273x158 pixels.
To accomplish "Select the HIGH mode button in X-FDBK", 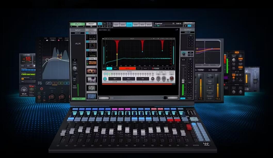I will pos(115,68).
